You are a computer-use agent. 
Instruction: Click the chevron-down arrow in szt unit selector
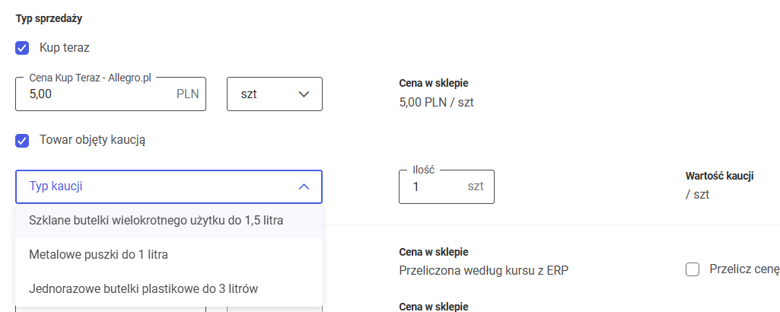click(304, 94)
